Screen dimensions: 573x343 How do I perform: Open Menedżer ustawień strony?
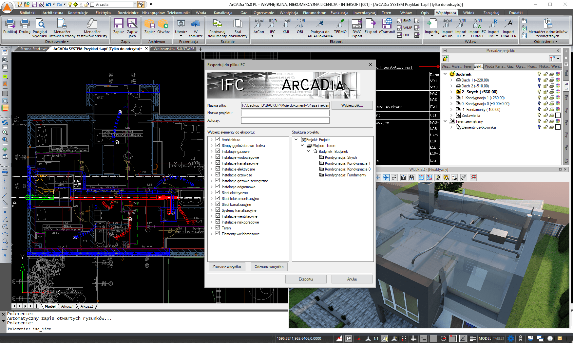(62, 28)
